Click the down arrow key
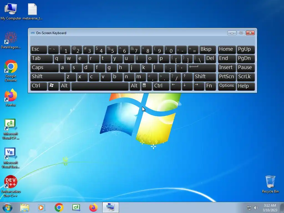Screen dimensions: 284x213 point(187,86)
